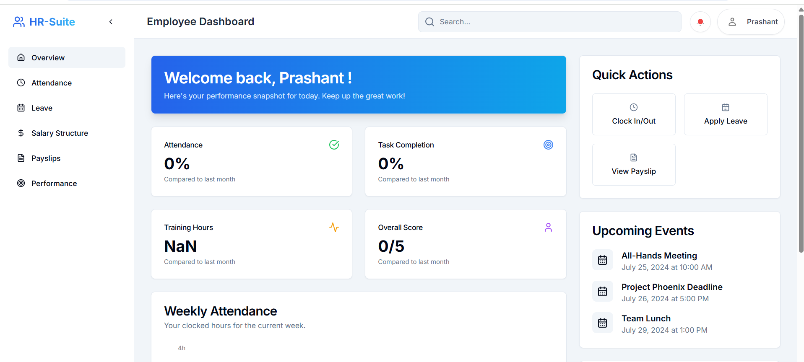Image resolution: width=804 pixels, height=362 pixels.
Task: Open the Prashant user profile button
Action: [751, 22]
